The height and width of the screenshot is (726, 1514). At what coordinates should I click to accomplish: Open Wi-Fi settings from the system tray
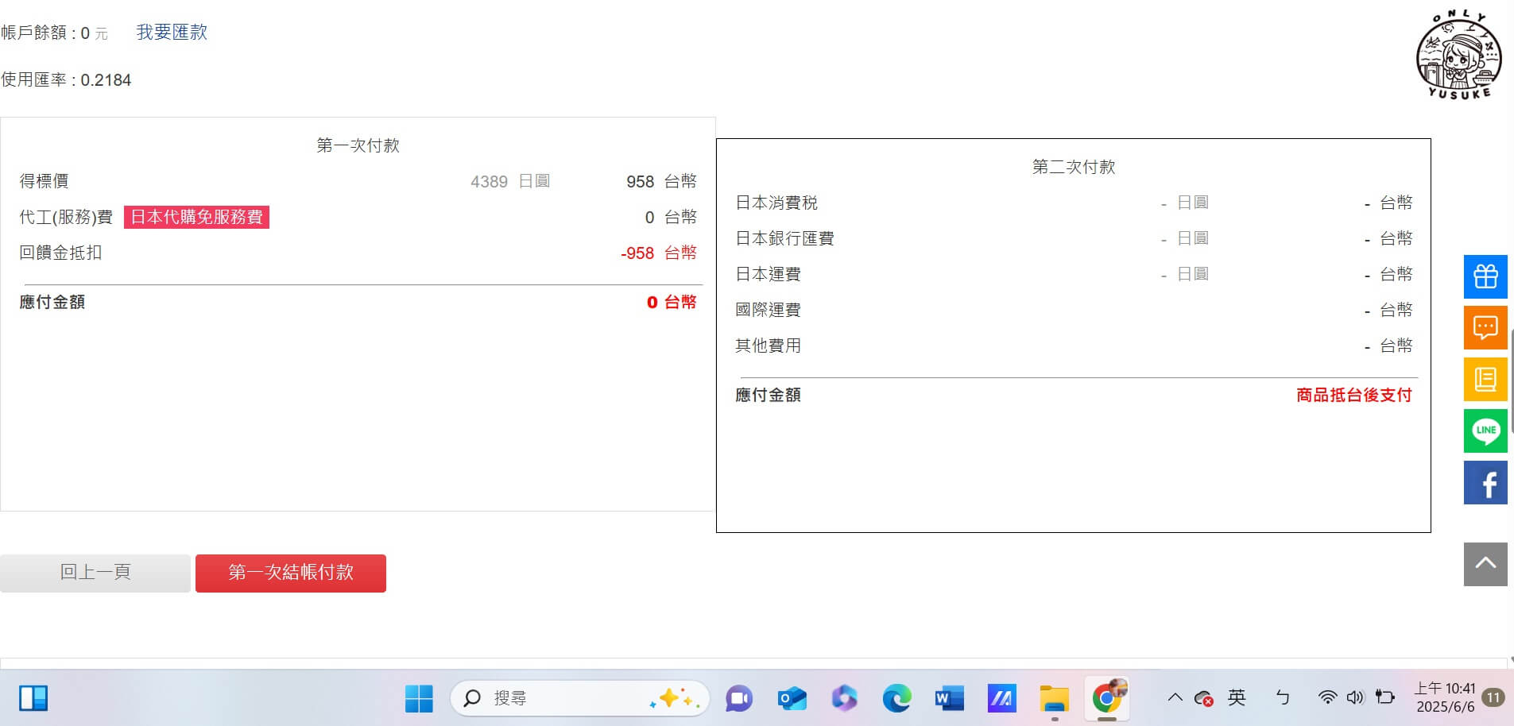1326,698
